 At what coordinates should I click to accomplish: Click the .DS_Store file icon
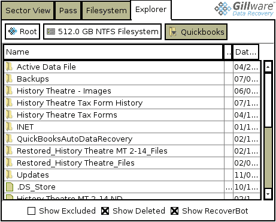point(10,187)
